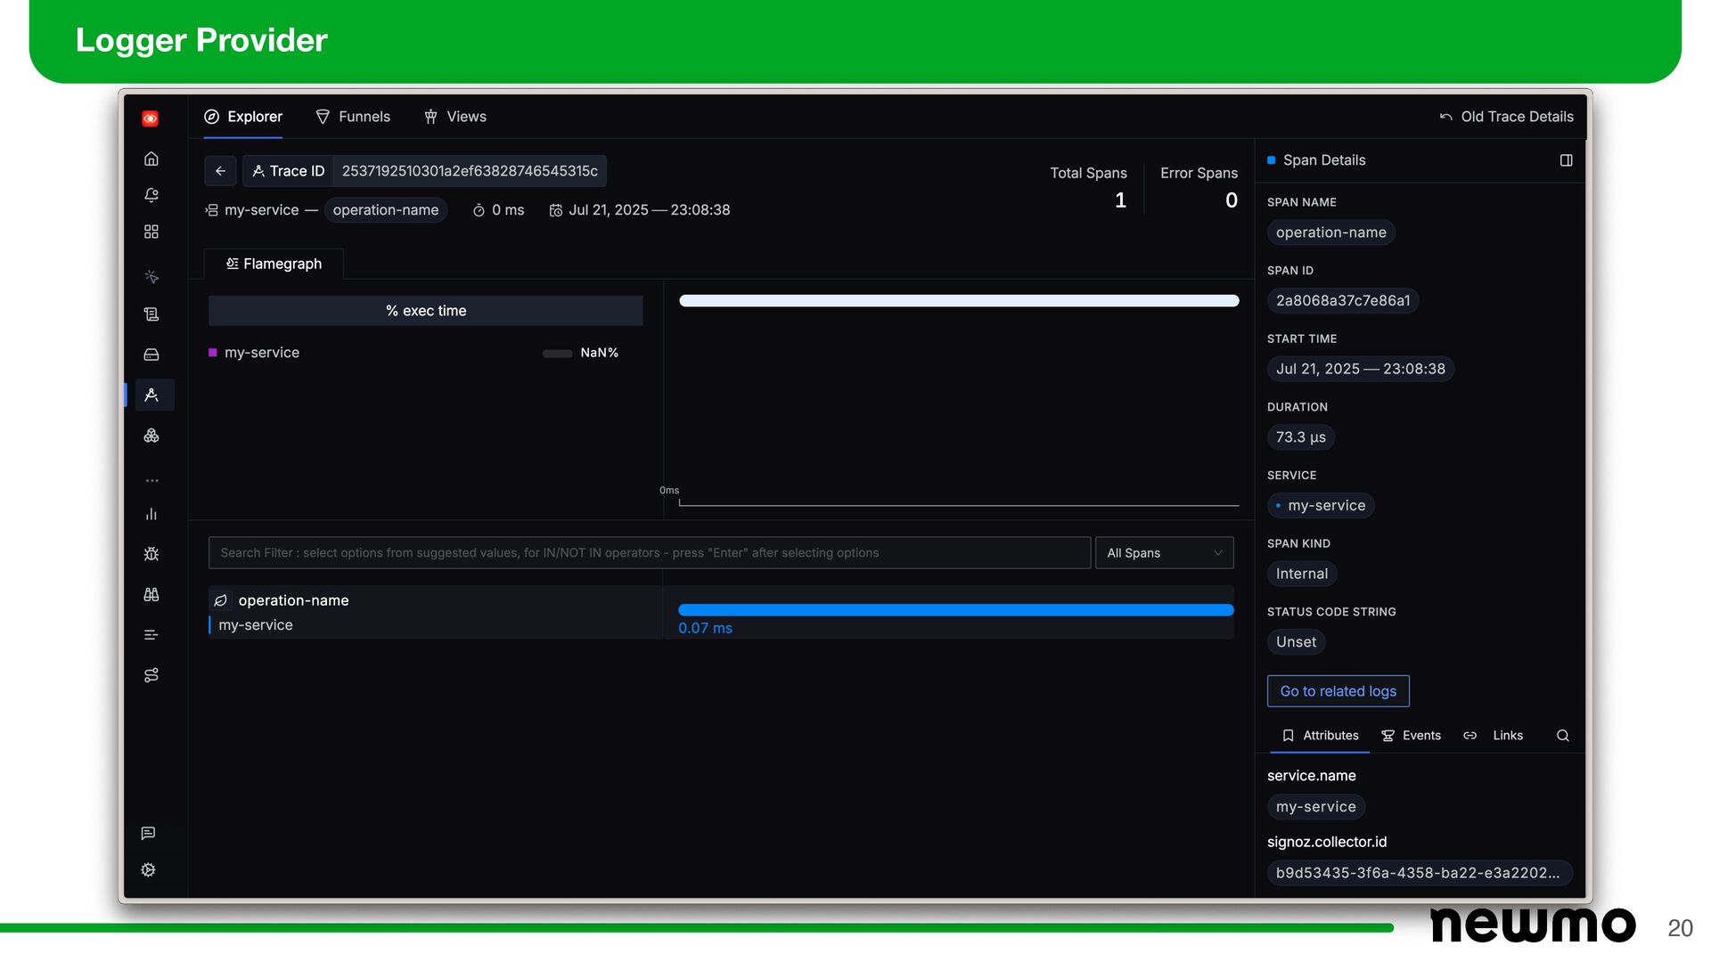Select the active Traces icon in sidebar
Screen dimensions: 1711x962
coord(151,395)
